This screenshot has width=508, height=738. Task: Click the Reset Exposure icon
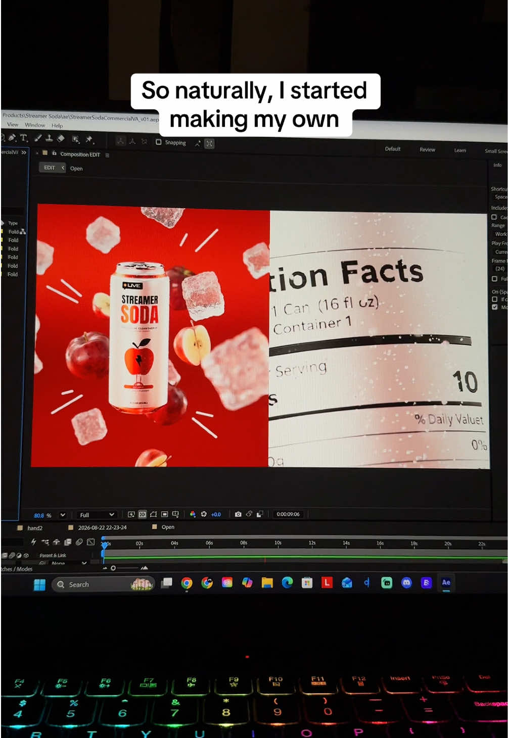click(204, 514)
